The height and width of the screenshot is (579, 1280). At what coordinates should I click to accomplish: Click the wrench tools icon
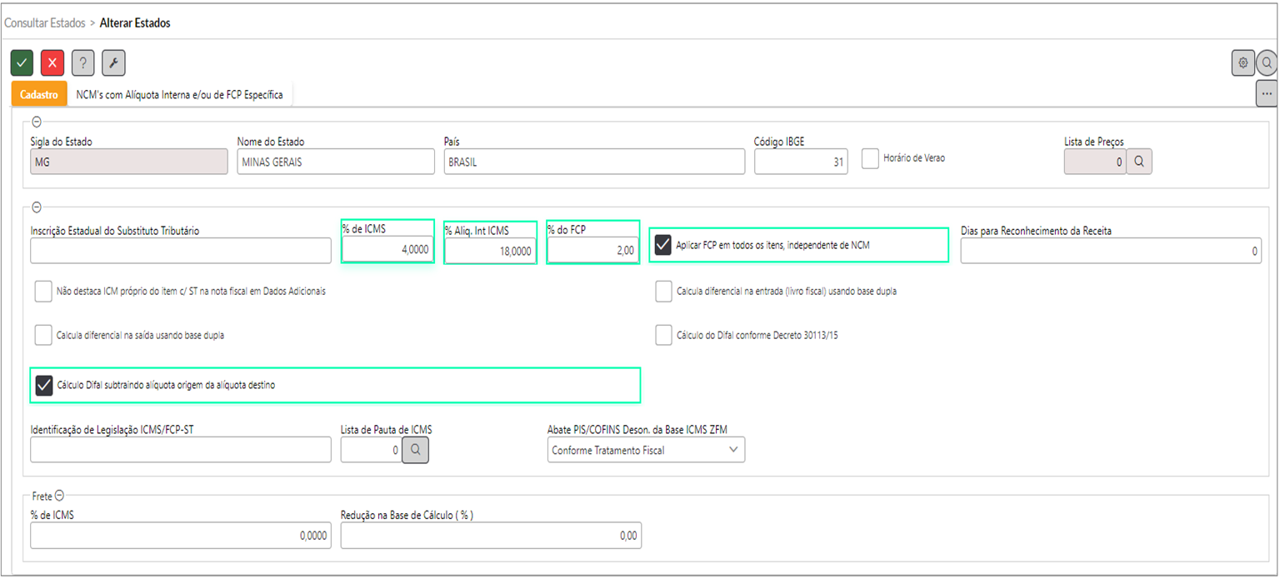click(113, 62)
